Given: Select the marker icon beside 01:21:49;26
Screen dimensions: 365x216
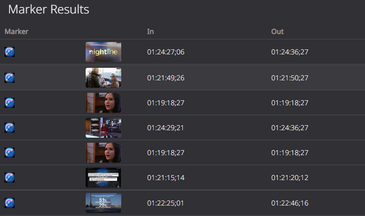Looking at the screenshot, I should [10, 78].
